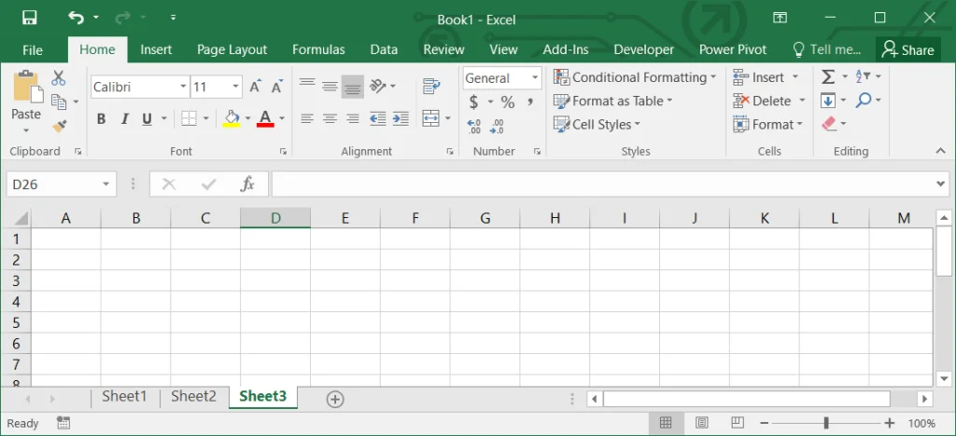This screenshot has height=436, width=956.
Task: Open Sort & Filter A-Z icon
Action: pos(863,76)
